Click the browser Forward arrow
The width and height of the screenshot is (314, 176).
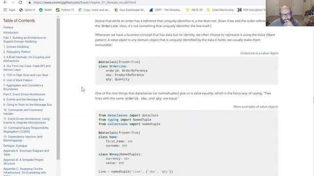point(13,2)
